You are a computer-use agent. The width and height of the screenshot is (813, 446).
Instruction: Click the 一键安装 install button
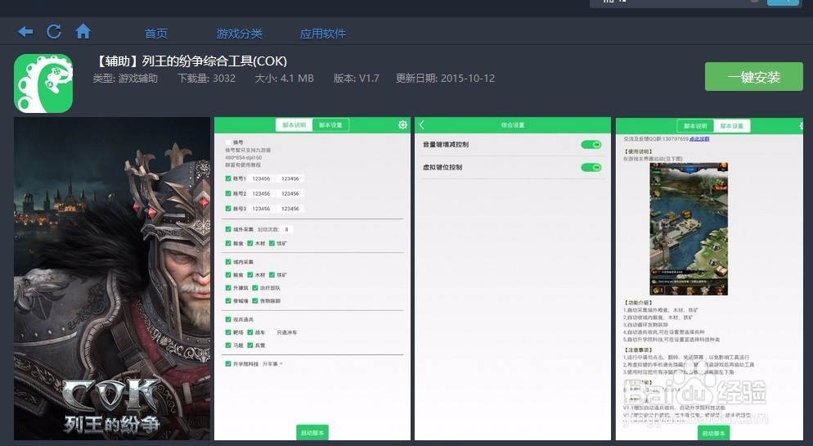pyautogui.click(x=754, y=77)
